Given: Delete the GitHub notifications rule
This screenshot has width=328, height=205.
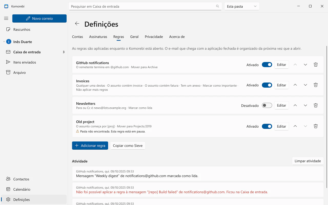Looking at the screenshot, I should tap(316, 65).
